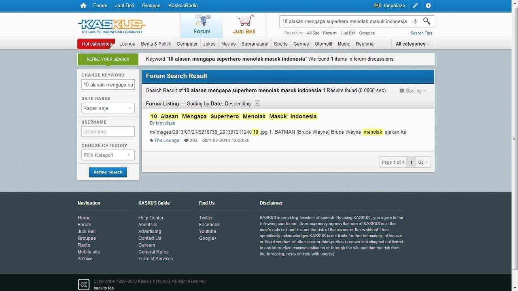Open Help Center footer link
This screenshot has width=518, height=291.
pyautogui.click(x=151, y=218)
